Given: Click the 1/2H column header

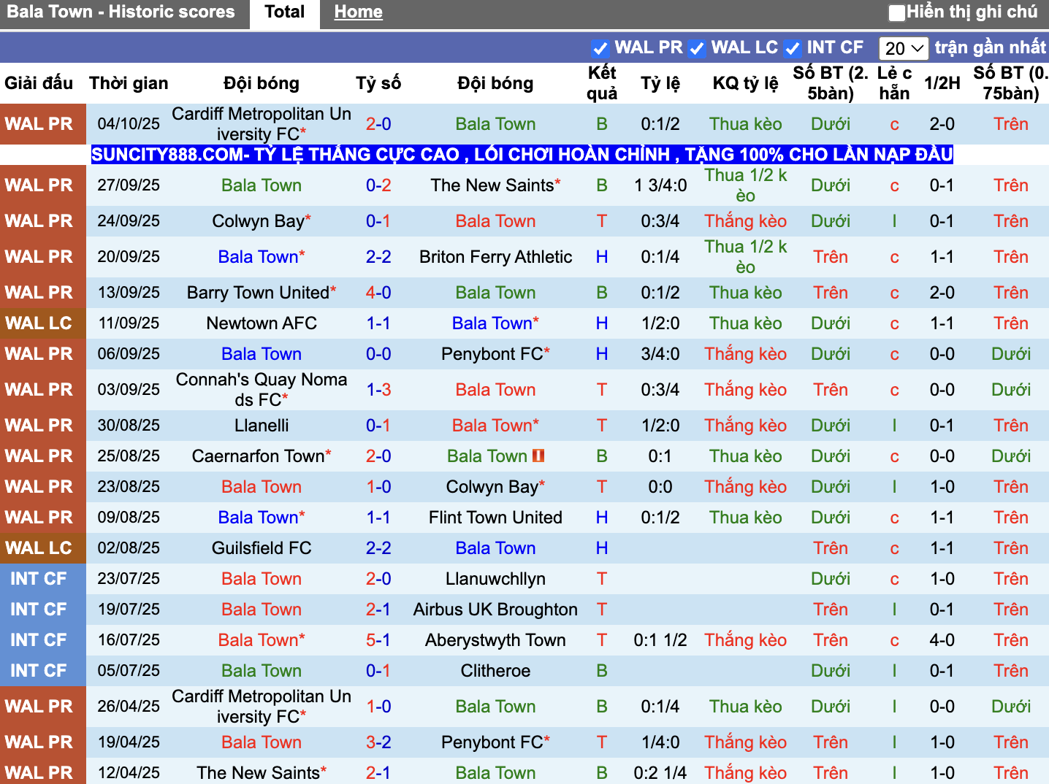Looking at the screenshot, I should pyautogui.click(x=942, y=83).
